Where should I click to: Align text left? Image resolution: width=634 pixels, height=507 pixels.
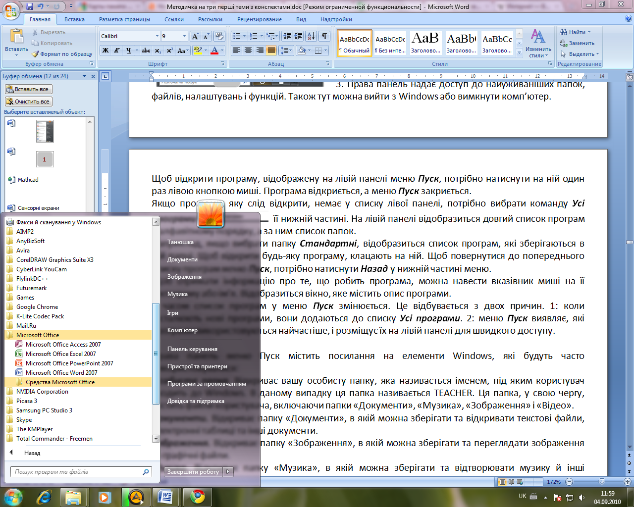point(237,51)
